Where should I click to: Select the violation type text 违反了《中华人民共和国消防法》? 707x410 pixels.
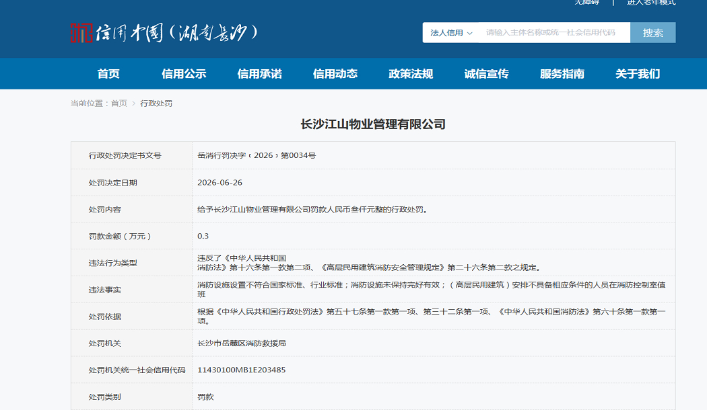click(x=369, y=263)
